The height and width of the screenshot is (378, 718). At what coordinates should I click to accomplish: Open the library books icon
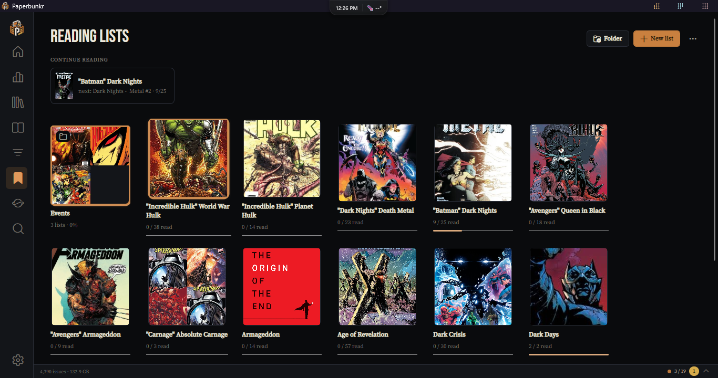(x=18, y=102)
